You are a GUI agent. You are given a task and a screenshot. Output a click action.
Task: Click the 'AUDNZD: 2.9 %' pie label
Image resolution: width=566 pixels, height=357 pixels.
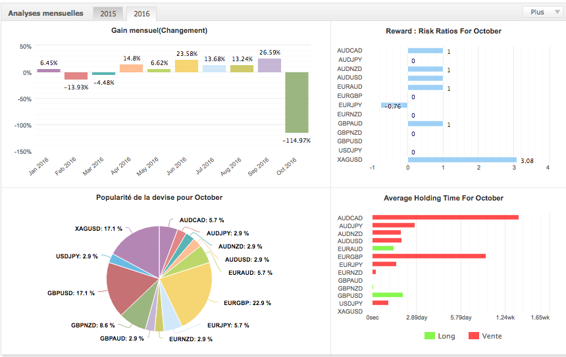240,247
